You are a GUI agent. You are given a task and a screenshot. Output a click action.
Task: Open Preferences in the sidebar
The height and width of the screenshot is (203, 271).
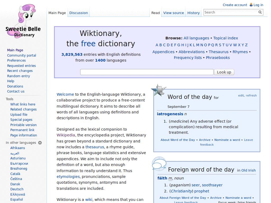click(x=16, y=61)
